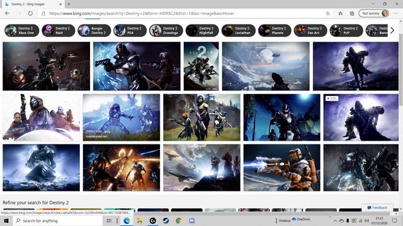Open File Explorer from the taskbar
Image resolution: width=403 pixels, height=226 pixels.
click(x=140, y=220)
